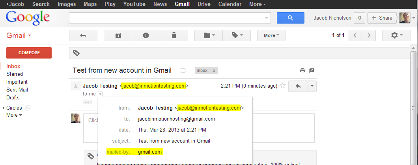Expand the More menu in Google bar
This screenshot has width=418, height=165.
coord(257,4)
